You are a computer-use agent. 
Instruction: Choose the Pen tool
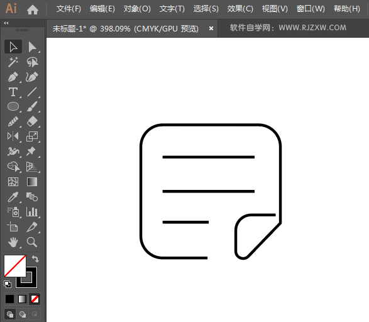(13, 77)
